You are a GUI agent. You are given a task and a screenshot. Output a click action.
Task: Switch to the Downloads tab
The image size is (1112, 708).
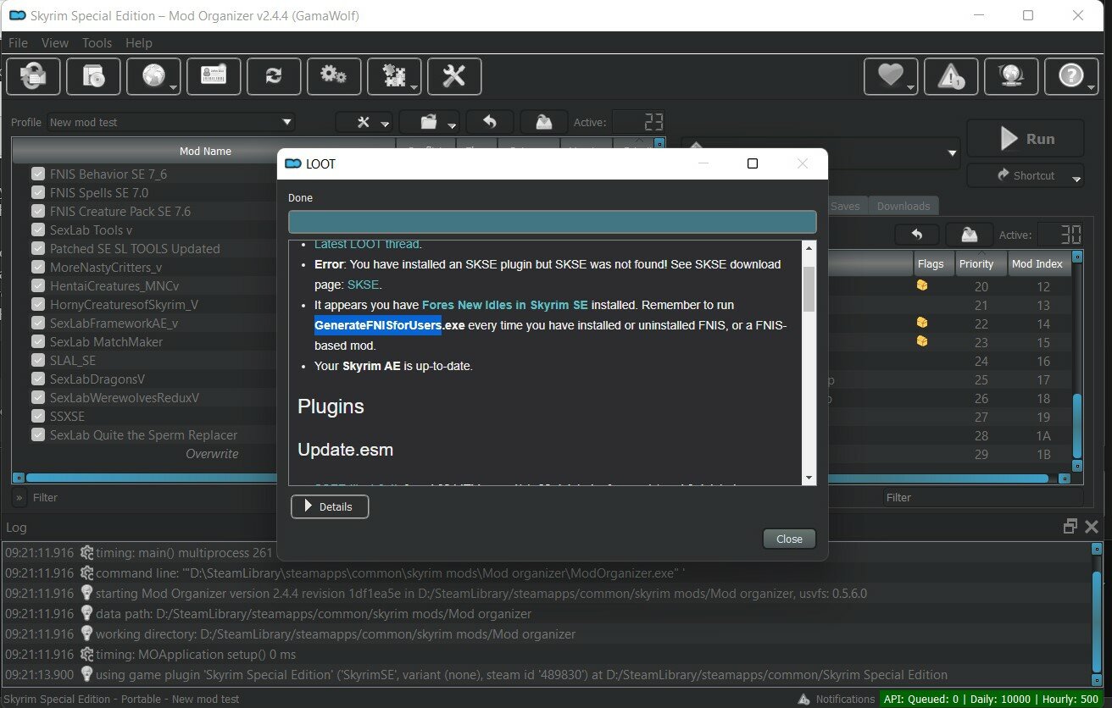point(903,206)
